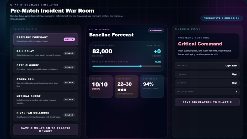247x139 pixels.
Task: Click the Critical Command posture heading
Action: click(200, 44)
